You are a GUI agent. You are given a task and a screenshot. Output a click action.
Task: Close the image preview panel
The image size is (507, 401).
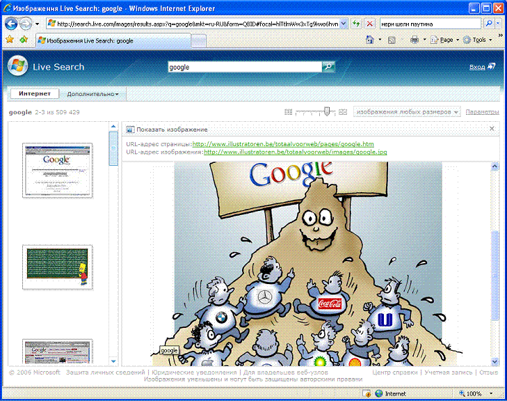pos(492,129)
